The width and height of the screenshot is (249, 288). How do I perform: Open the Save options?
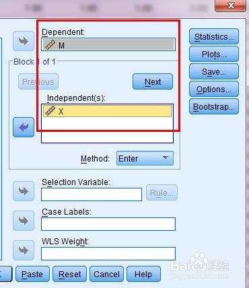point(214,71)
